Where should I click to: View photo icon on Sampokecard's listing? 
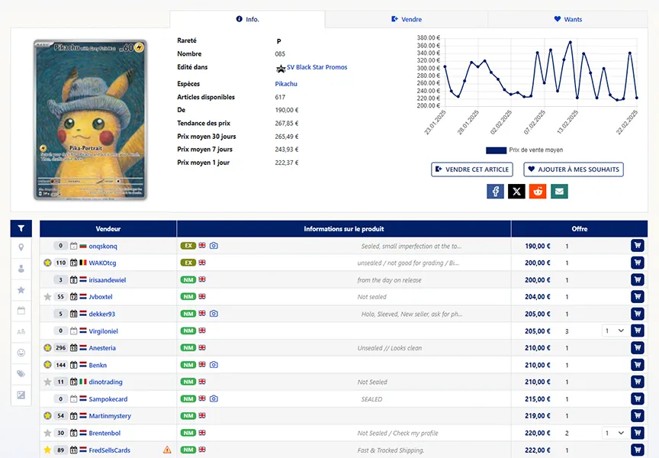(x=214, y=398)
